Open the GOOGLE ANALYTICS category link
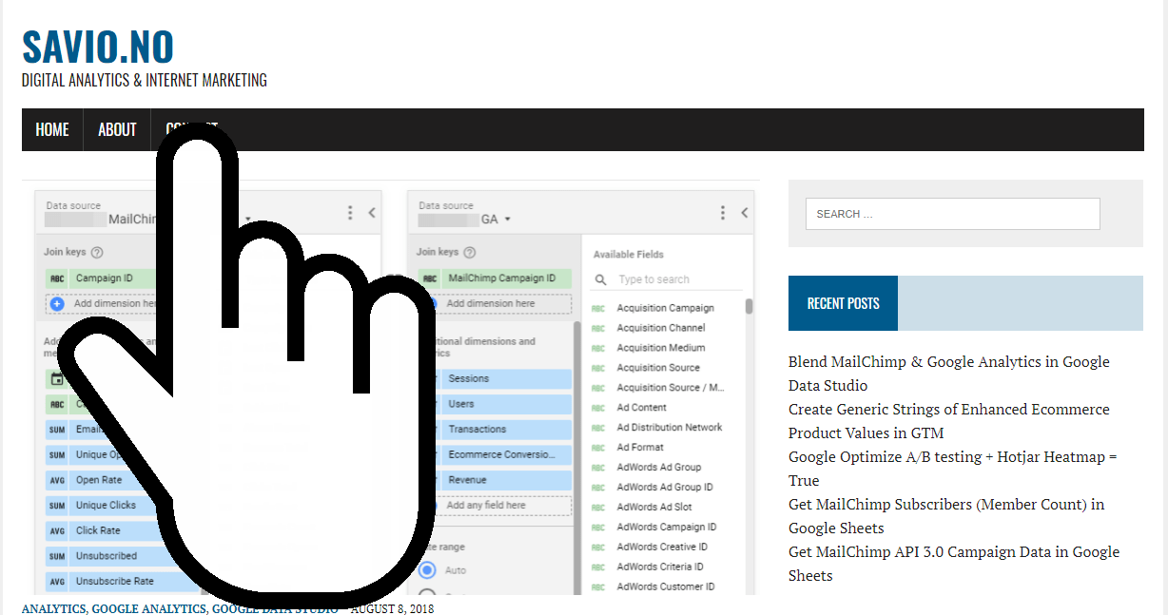 click(x=148, y=608)
